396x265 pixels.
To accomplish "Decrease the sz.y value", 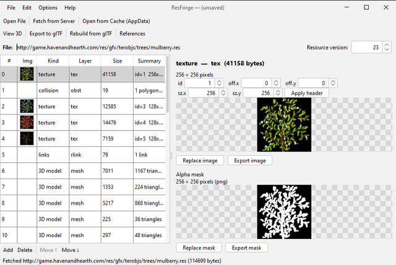I will [x=278, y=95].
